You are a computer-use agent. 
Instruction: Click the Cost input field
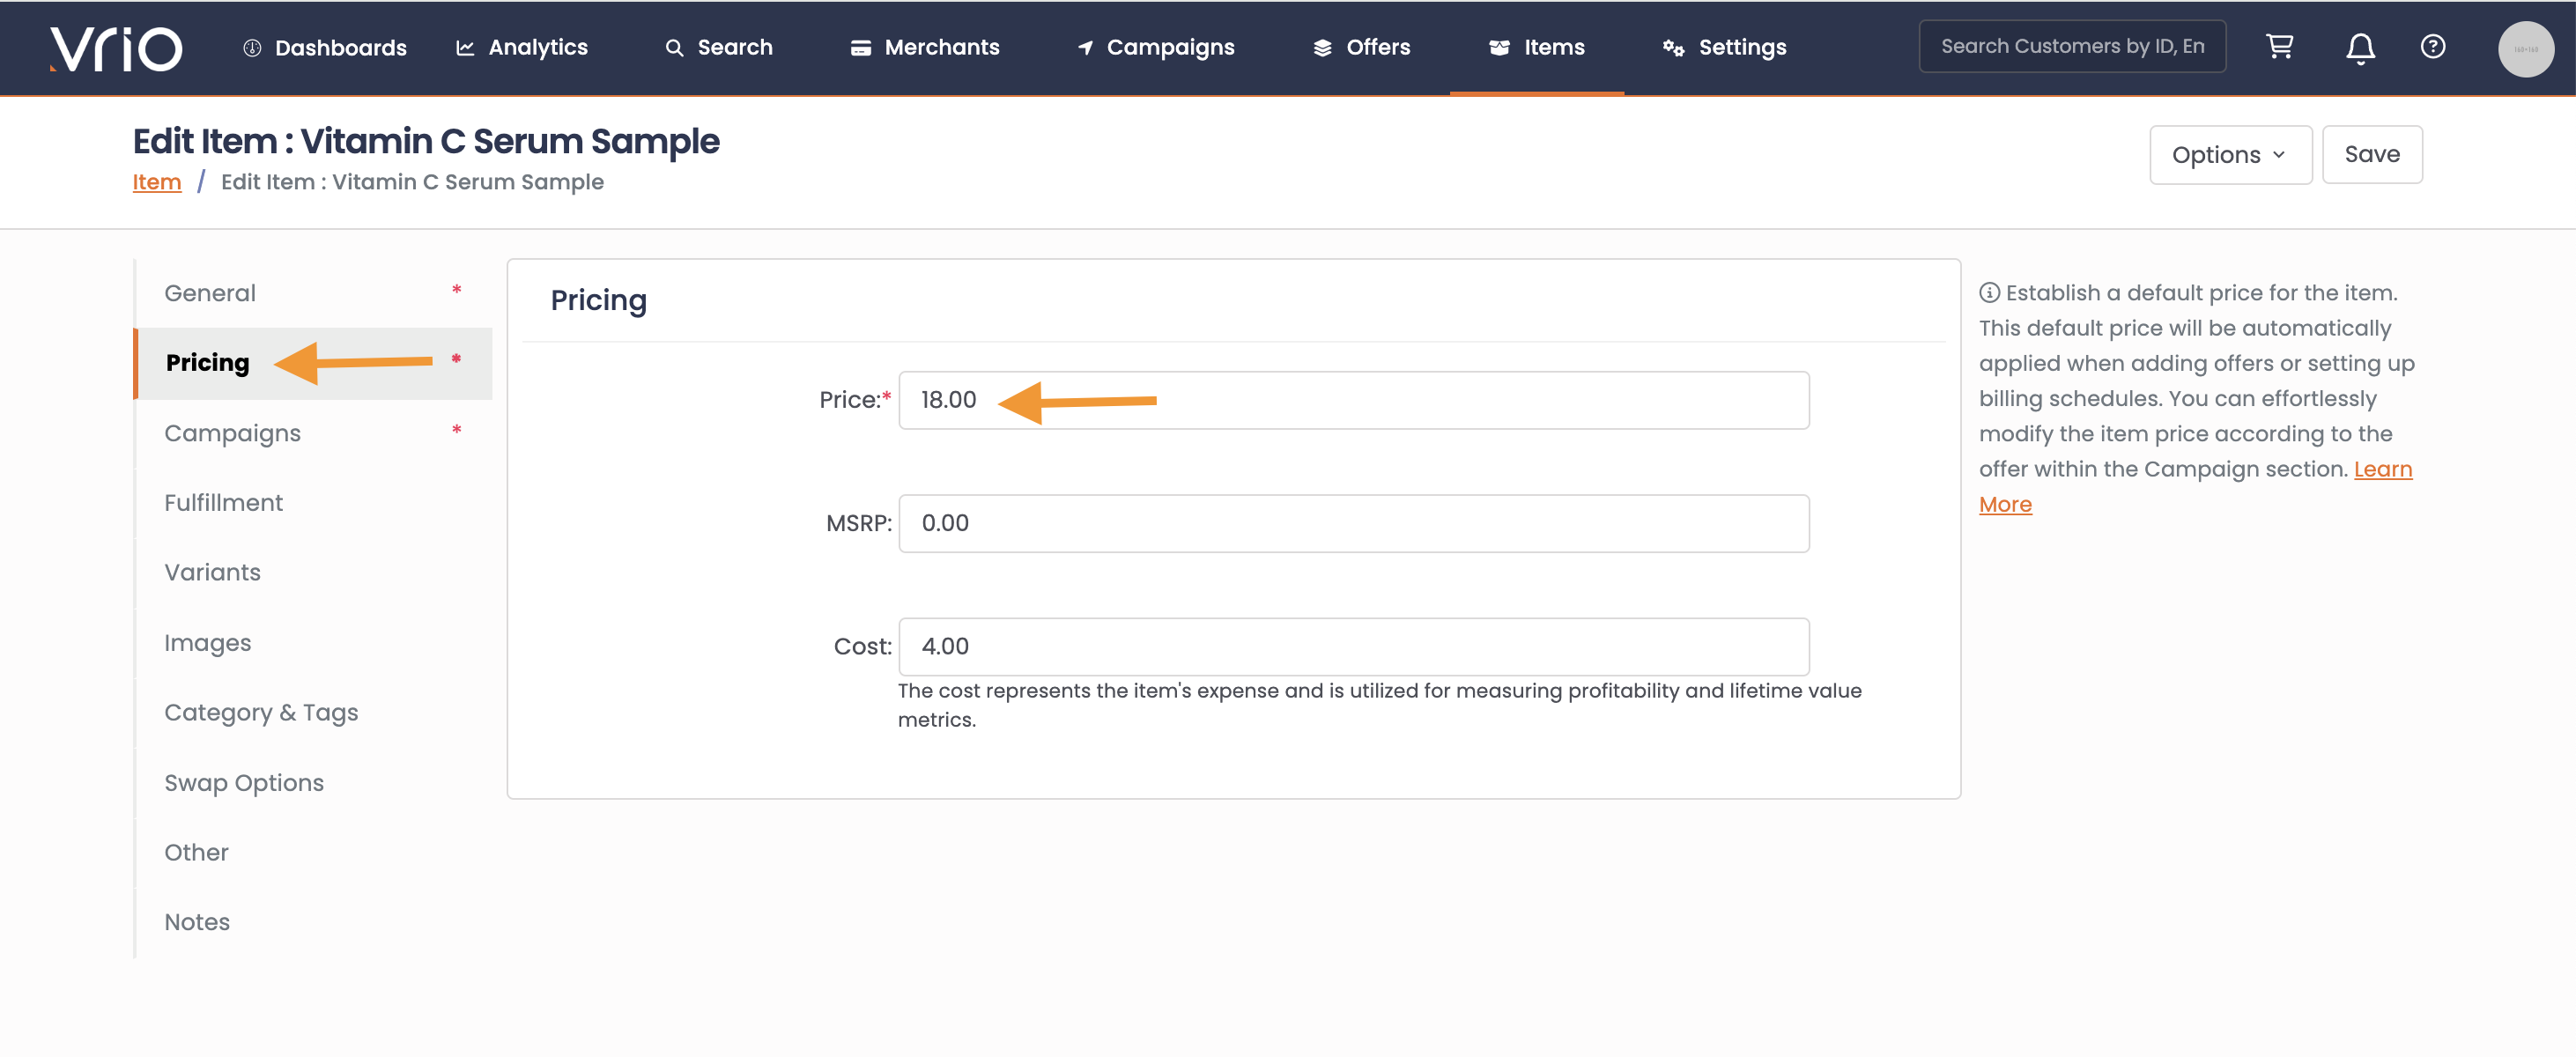pos(1354,646)
